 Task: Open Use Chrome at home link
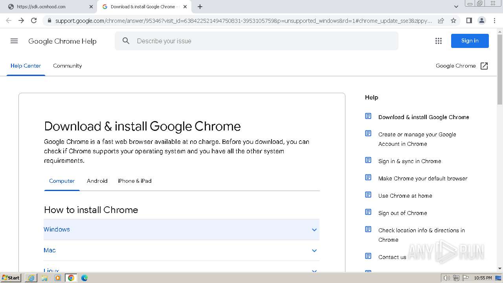click(x=405, y=196)
